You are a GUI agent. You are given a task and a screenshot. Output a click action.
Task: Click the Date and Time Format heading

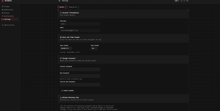71,37
